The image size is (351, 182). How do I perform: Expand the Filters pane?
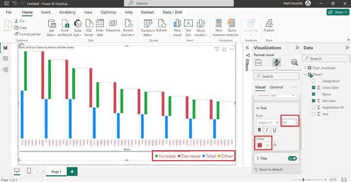247,48
